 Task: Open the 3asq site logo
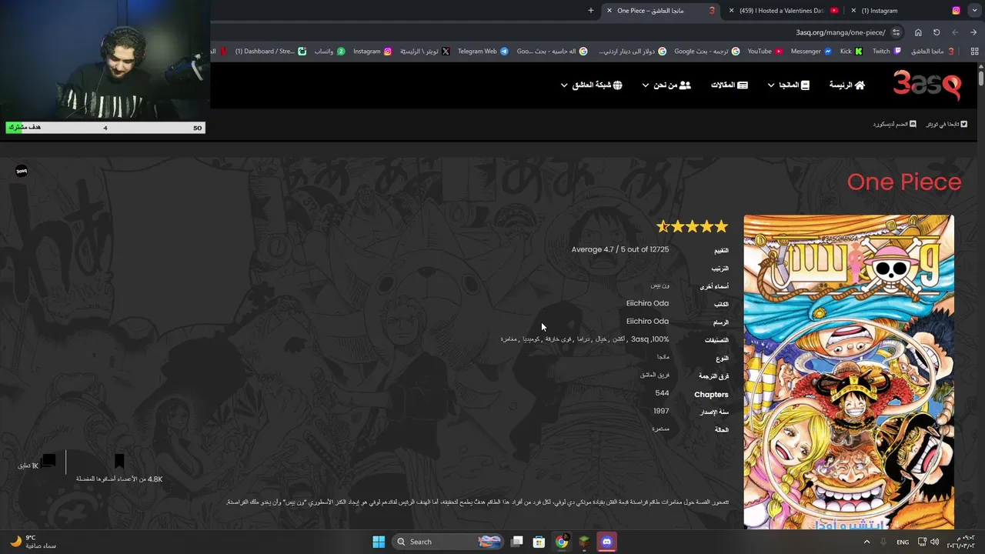pos(927,85)
